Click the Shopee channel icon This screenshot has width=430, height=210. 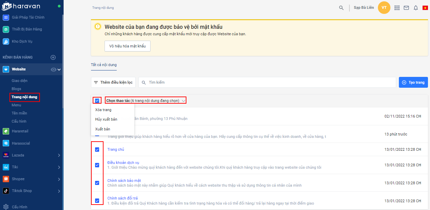(x=6, y=179)
